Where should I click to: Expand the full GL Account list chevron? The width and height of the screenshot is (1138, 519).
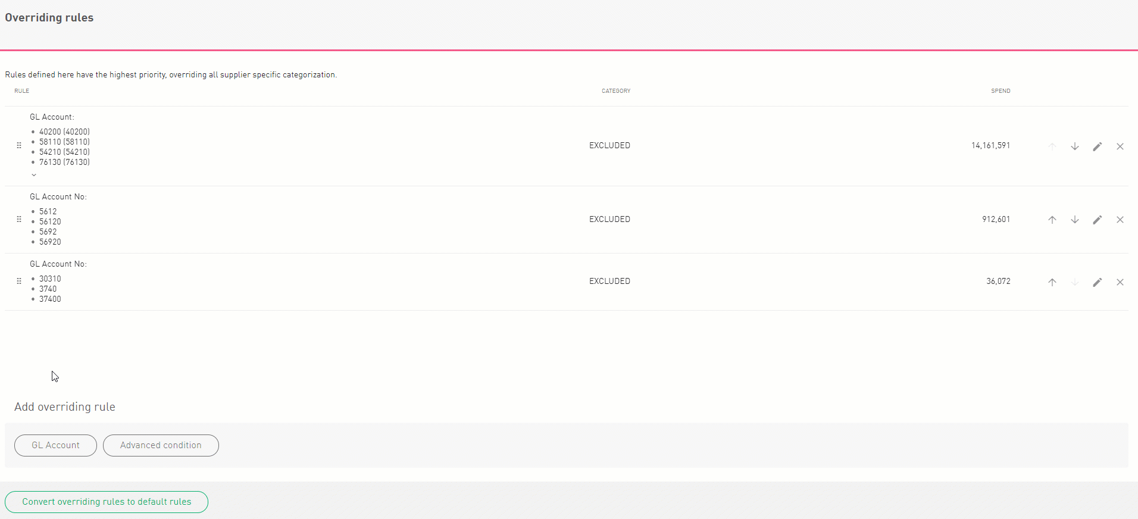[34, 175]
